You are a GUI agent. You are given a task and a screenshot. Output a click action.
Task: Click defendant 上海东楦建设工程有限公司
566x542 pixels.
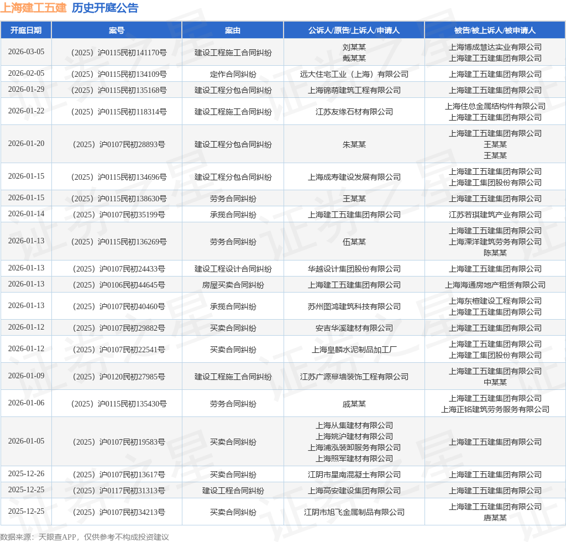pyautogui.click(x=495, y=301)
